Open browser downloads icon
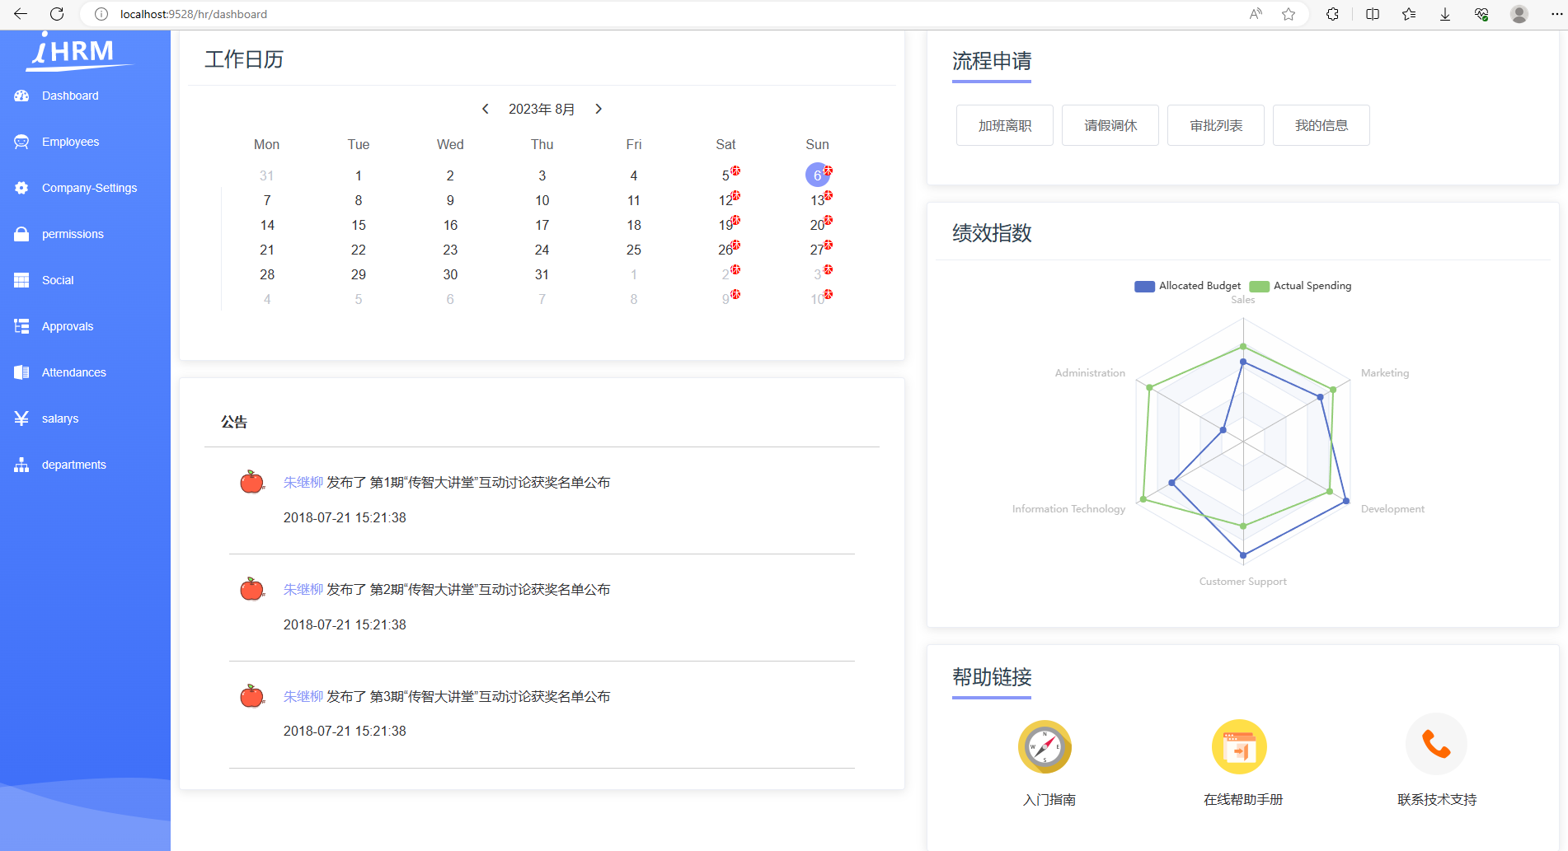The image size is (1568, 851). [x=1445, y=14]
